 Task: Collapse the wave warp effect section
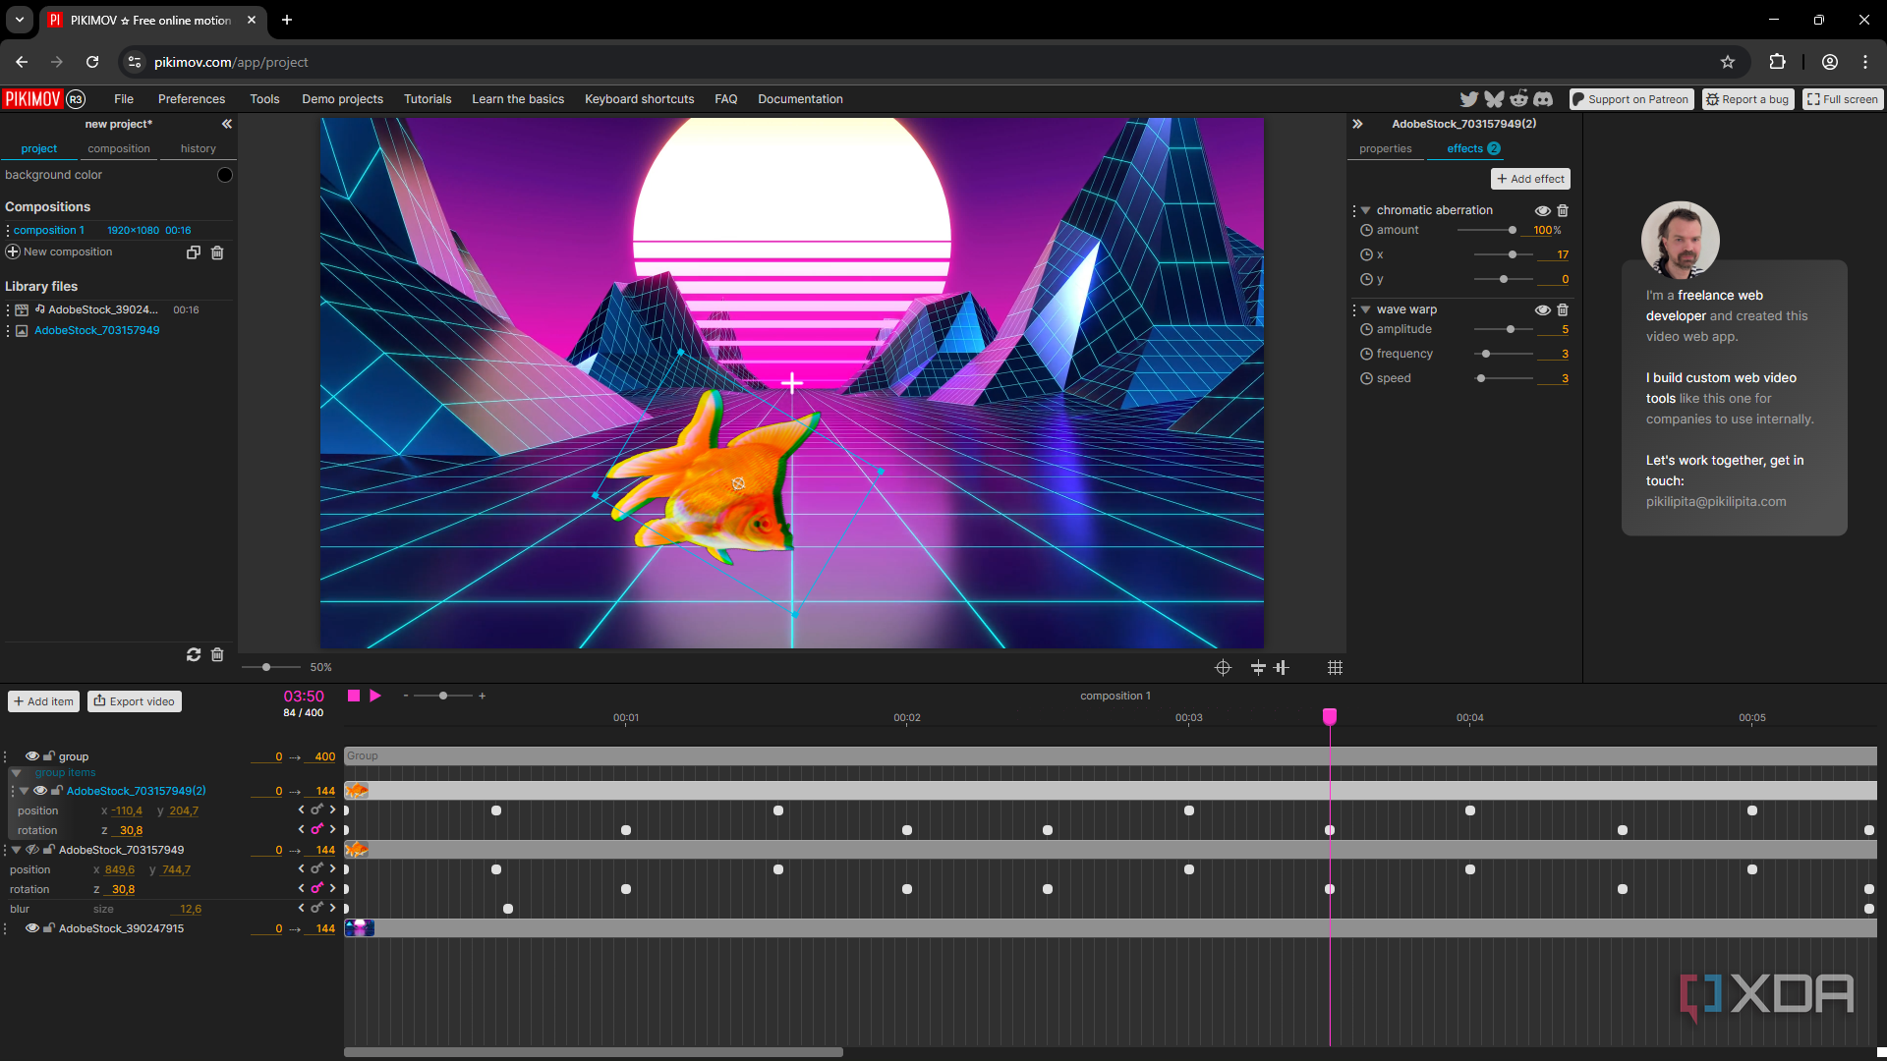point(1366,309)
